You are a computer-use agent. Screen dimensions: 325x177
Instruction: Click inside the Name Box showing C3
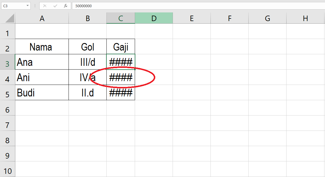[x=13, y=5]
